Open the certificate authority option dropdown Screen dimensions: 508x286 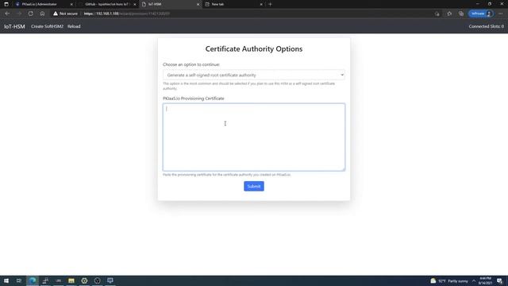pos(254,75)
